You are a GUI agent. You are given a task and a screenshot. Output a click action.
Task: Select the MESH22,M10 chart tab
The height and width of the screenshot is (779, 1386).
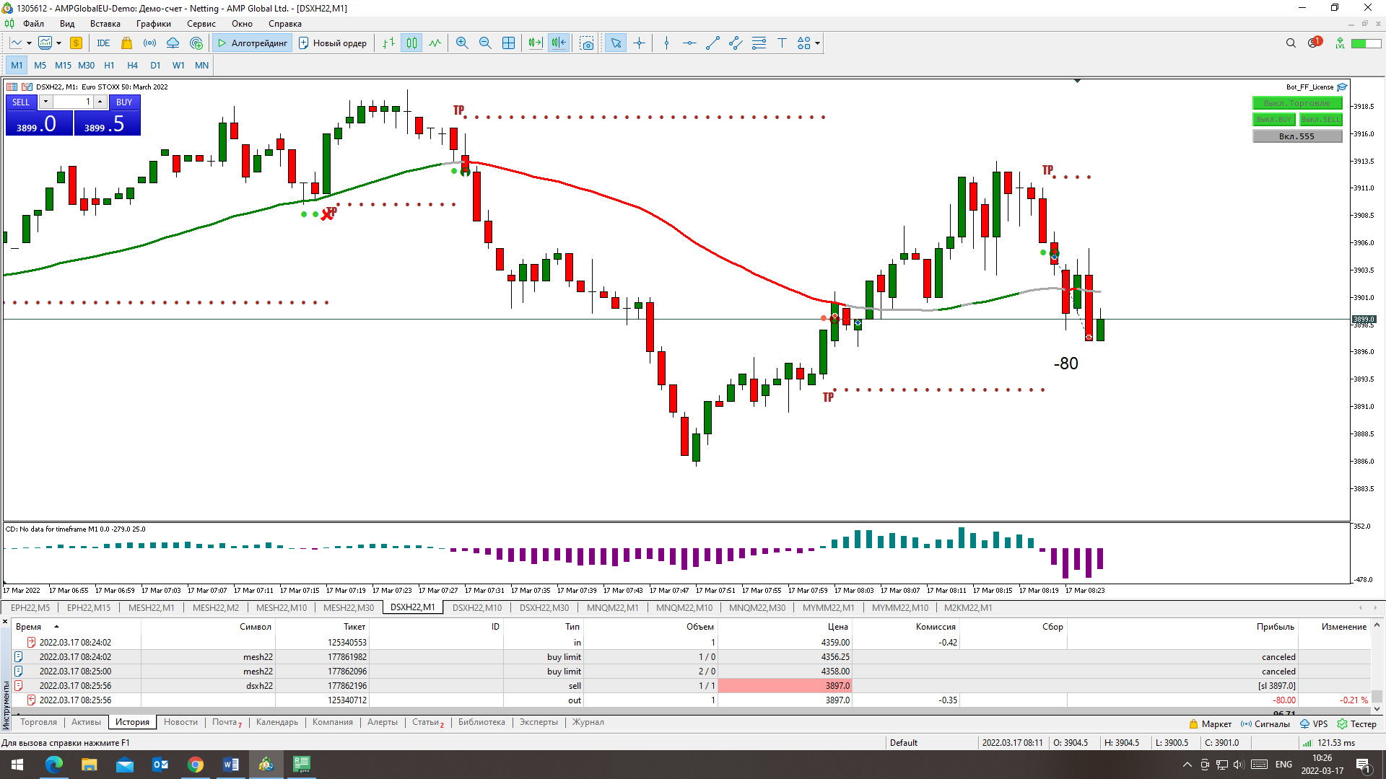pos(281,608)
